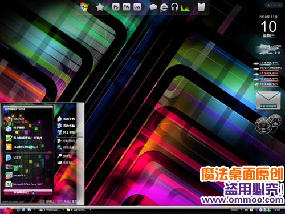285x214 pixels.
Task: Expand All Programs (所有程序) in start menu
Action: [x=28, y=192]
